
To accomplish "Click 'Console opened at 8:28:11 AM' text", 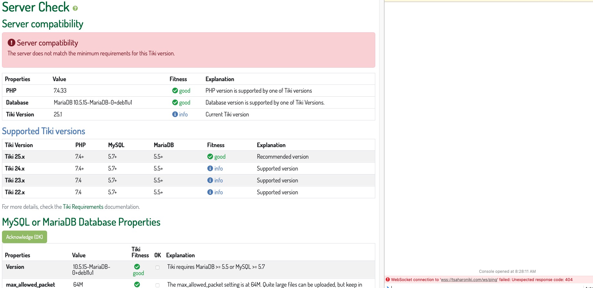I will pyautogui.click(x=507, y=272).
